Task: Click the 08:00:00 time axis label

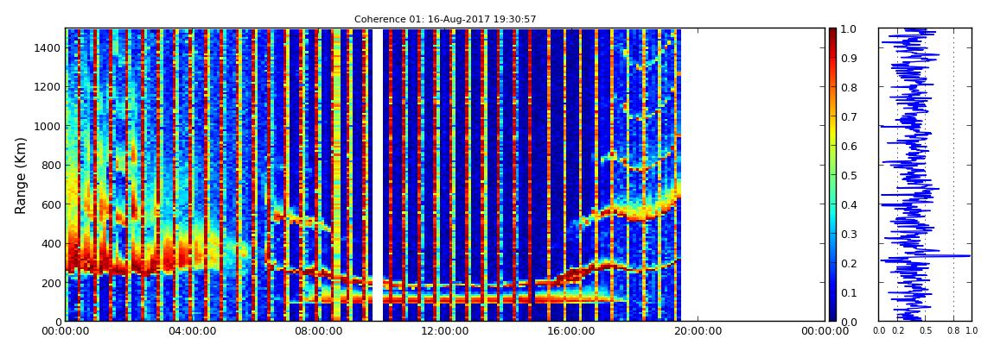Action: coord(319,331)
